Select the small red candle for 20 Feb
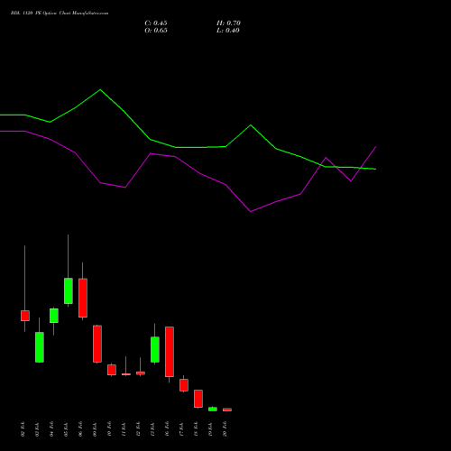The width and height of the screenshot is (451, 451). 227,410
